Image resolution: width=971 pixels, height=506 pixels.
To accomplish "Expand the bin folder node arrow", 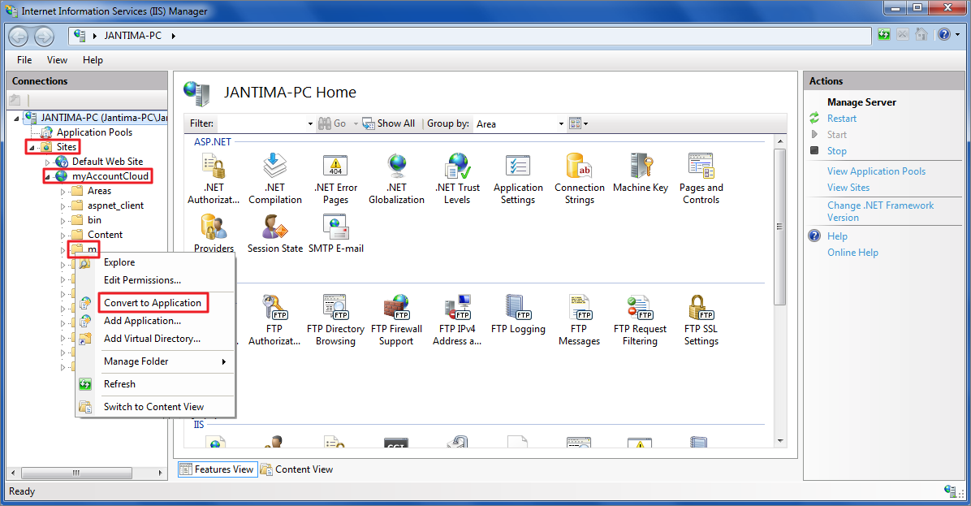I will tap(63, 221).
